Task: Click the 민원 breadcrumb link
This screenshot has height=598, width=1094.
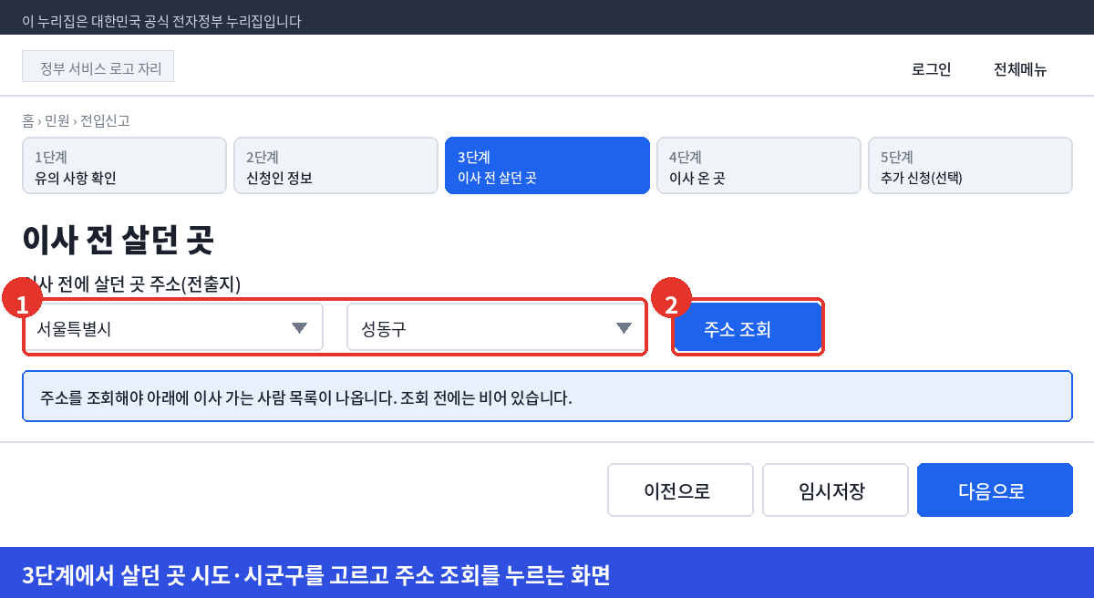Action: (x=57, y=120)
